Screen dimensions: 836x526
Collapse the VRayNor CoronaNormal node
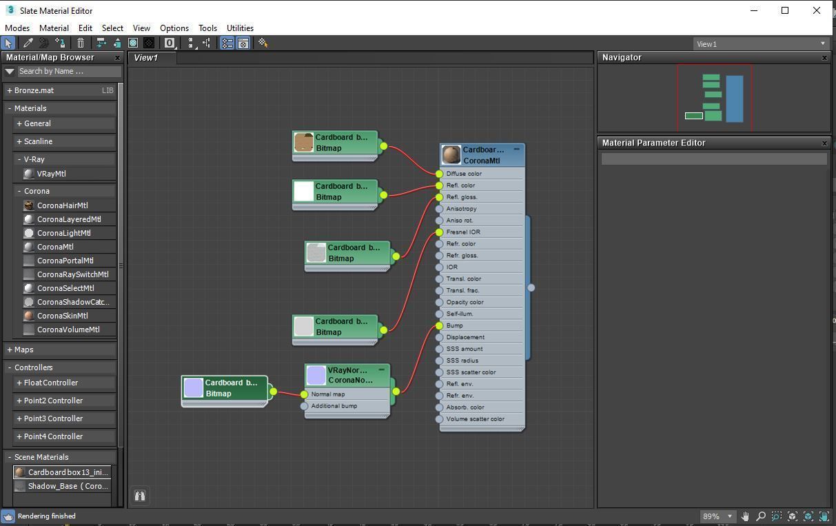pyautogui.click(x=381, y=370)
